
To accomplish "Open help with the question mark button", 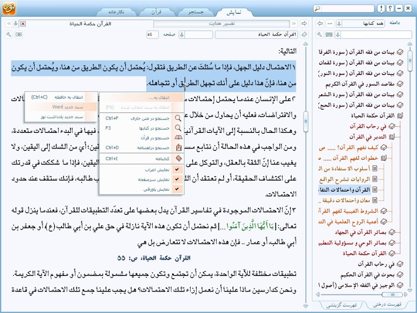I will [x=390, y=8].
